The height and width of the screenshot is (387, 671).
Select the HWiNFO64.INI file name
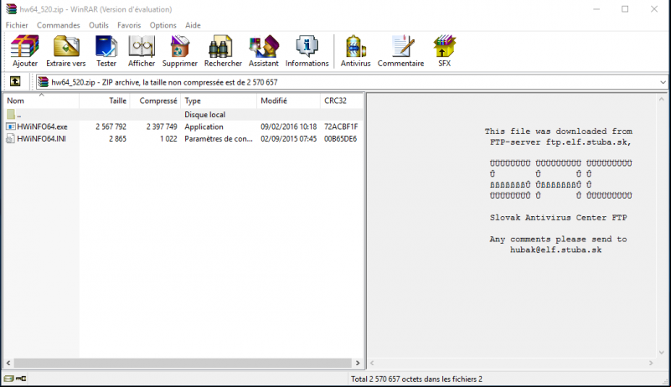pos(42,139)
